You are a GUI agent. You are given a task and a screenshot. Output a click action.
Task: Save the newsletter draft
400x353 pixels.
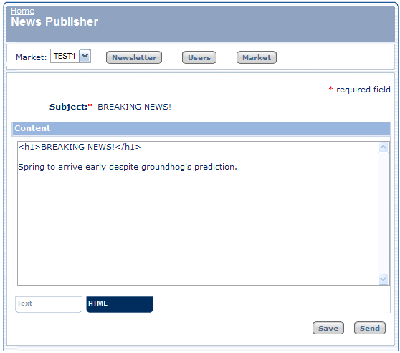(x=328, y=328)
